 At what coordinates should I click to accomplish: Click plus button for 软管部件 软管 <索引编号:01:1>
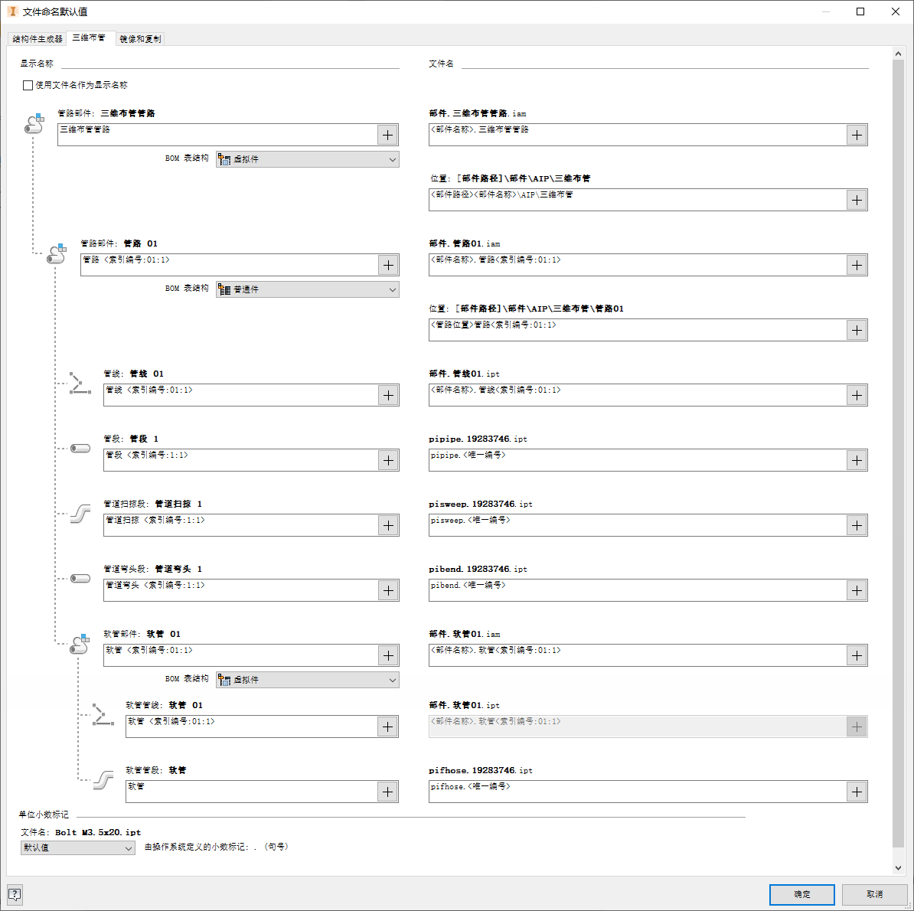387,656
